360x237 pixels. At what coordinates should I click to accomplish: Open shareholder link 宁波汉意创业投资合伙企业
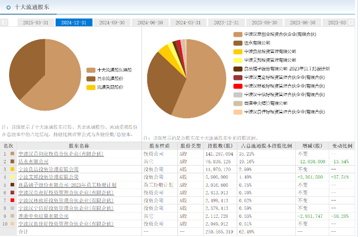coord(60,154)
